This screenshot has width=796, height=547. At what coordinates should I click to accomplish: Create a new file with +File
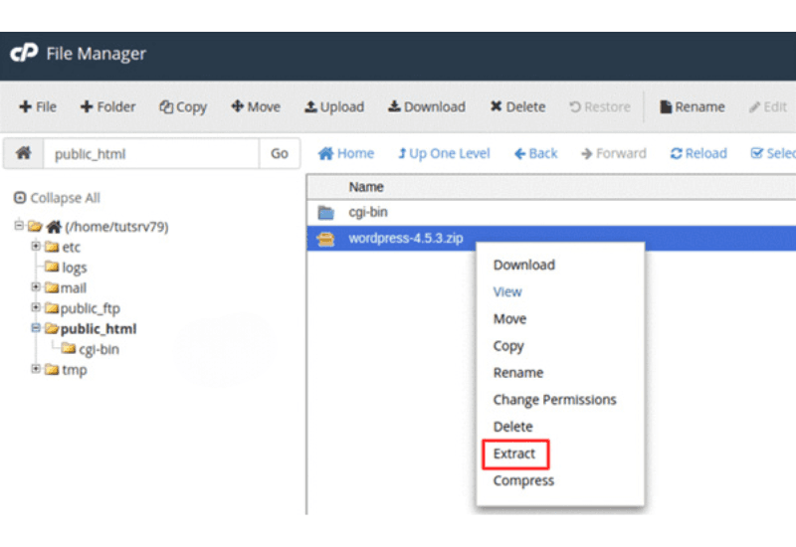pos(39,107)
